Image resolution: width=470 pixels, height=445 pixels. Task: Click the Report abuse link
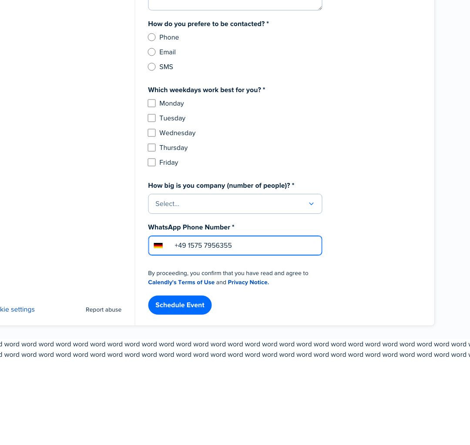(104, 310)
